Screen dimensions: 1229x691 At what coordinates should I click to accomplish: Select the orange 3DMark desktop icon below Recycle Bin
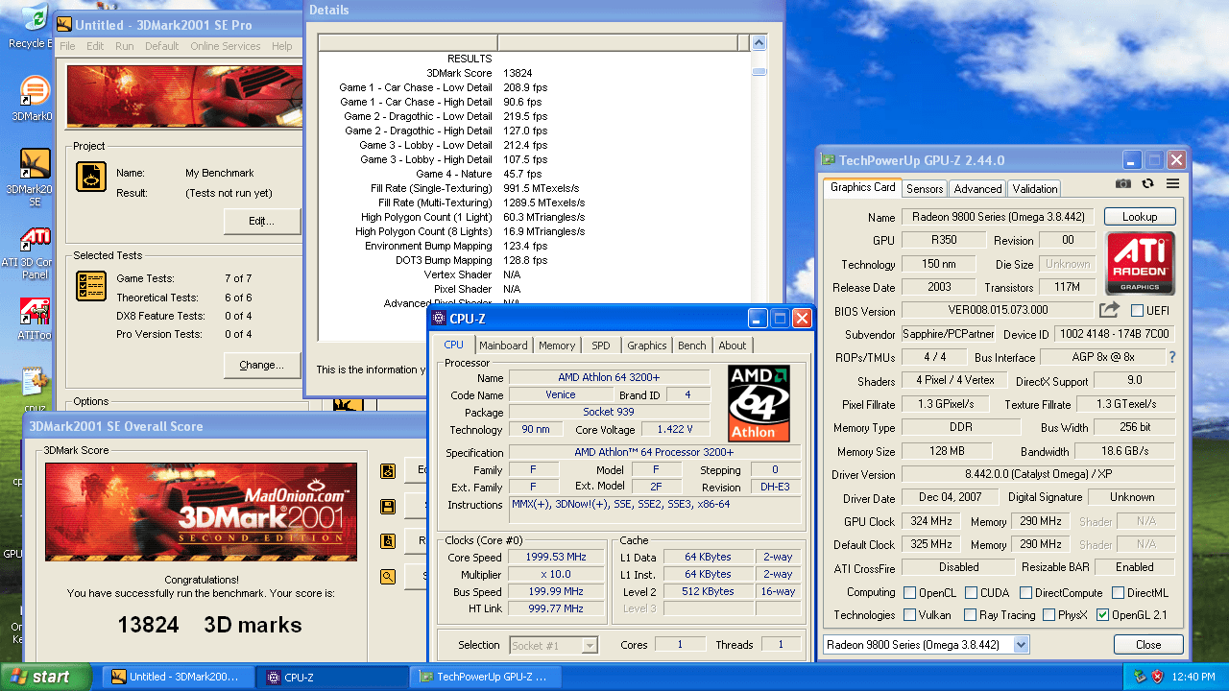[35, 99]
